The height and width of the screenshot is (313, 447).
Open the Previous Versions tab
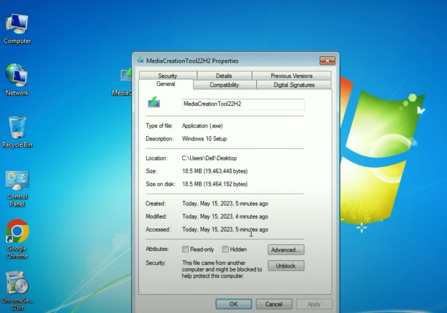click(x=291, y=76)
